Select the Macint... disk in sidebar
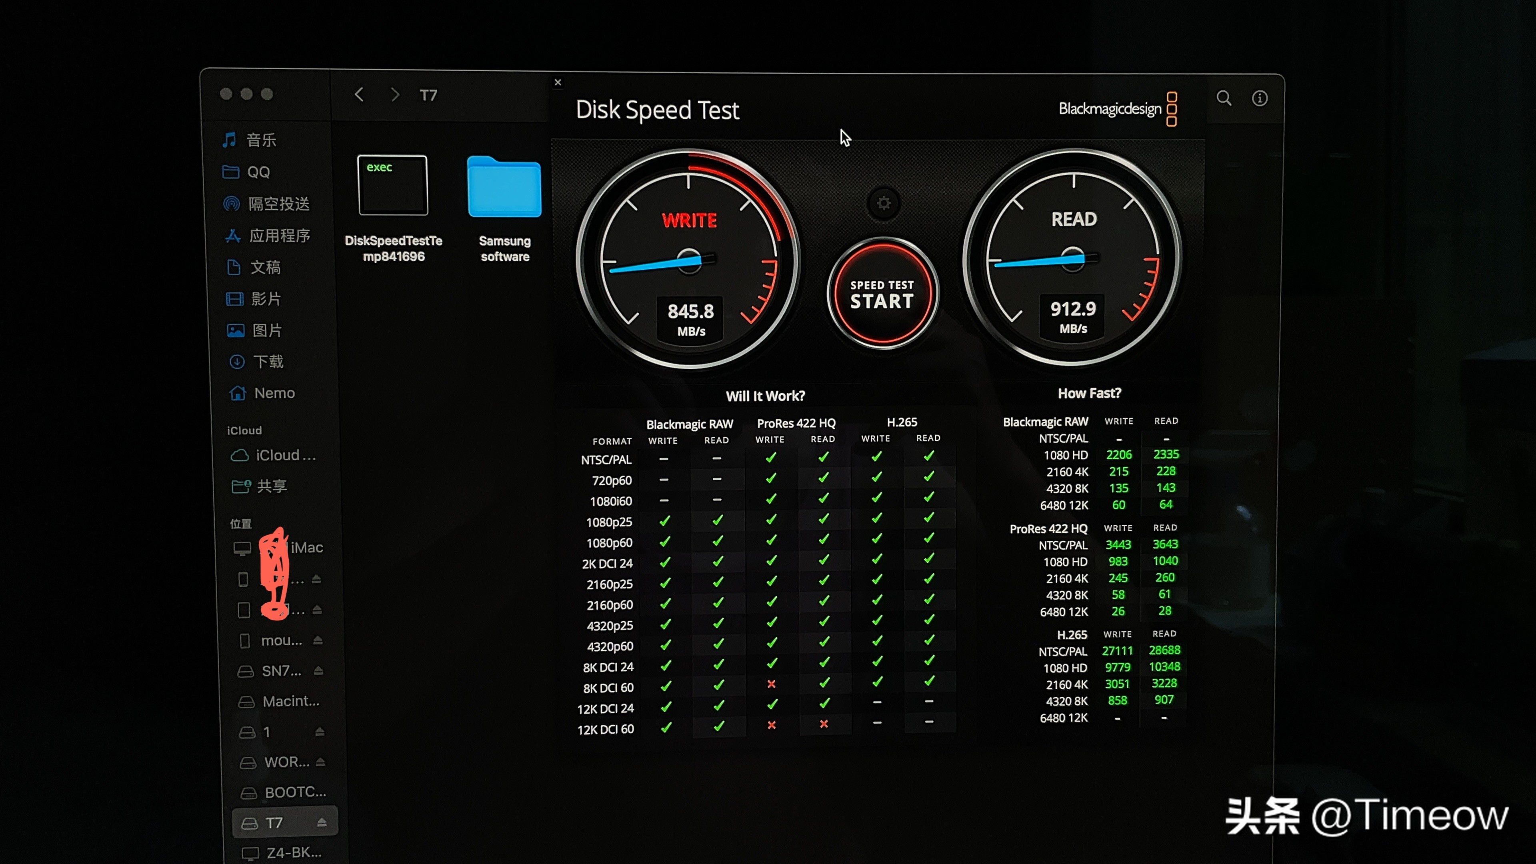Viewport: 1536px width, 864px height. 290,701
